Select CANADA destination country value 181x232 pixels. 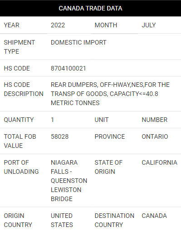154,216
